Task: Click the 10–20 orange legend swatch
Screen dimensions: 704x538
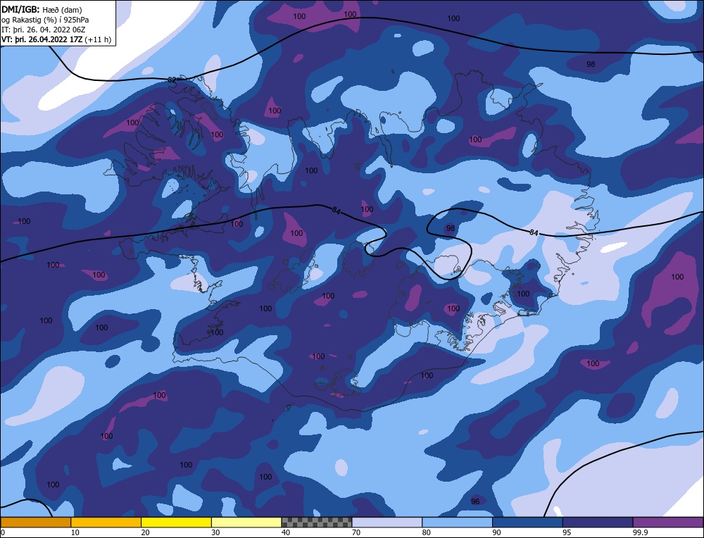Action: [x=106, y=522]
